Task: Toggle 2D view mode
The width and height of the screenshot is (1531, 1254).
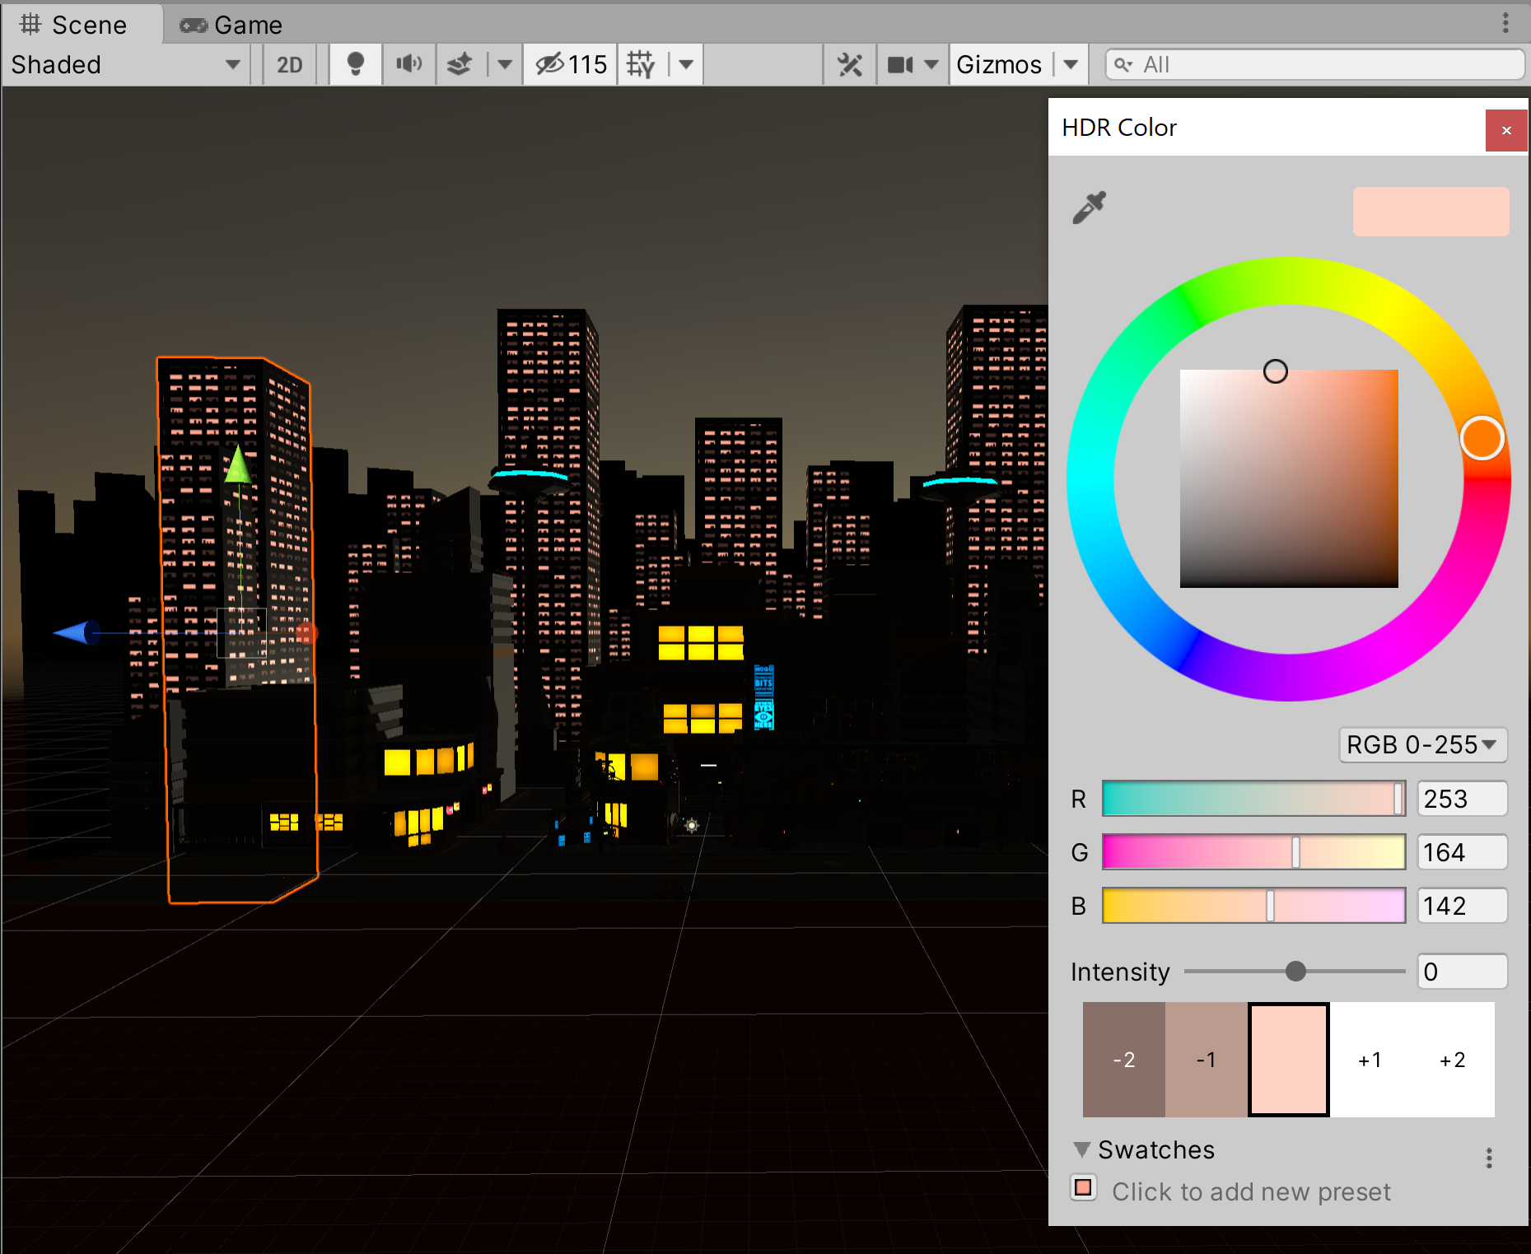Action: tap(289, 64)
